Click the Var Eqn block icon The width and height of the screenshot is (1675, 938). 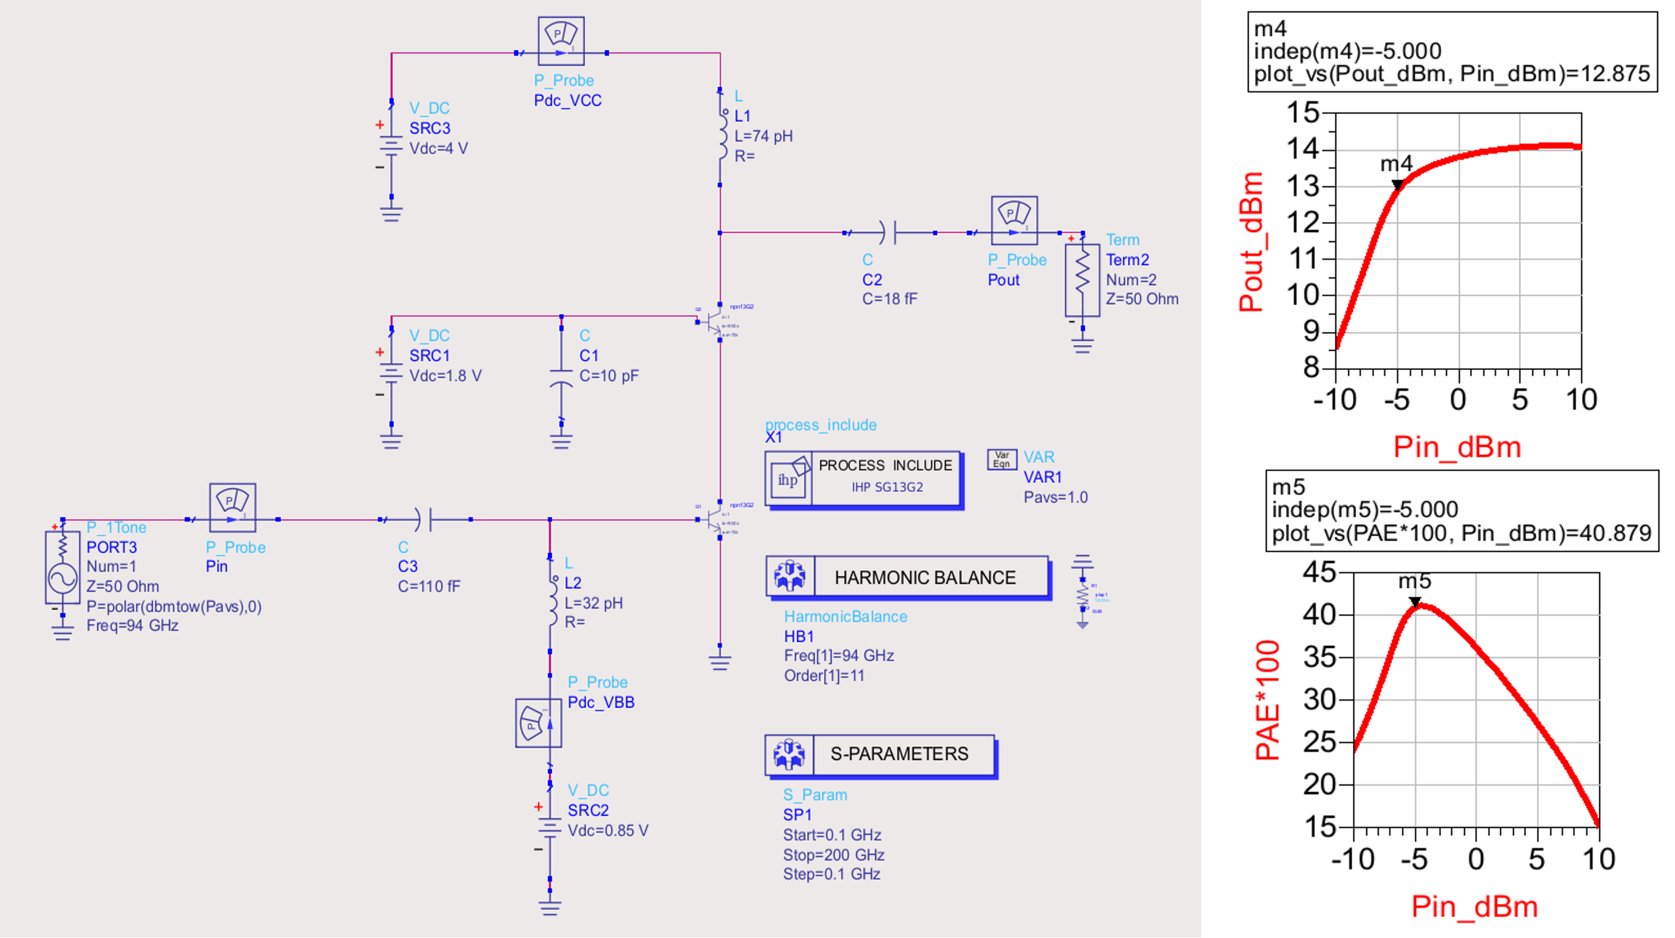tap(1001, 459)
